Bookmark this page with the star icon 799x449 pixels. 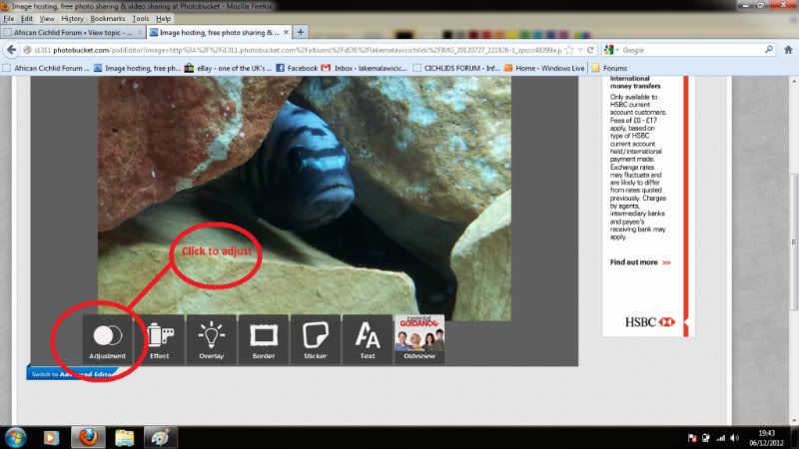pos(569,50)
